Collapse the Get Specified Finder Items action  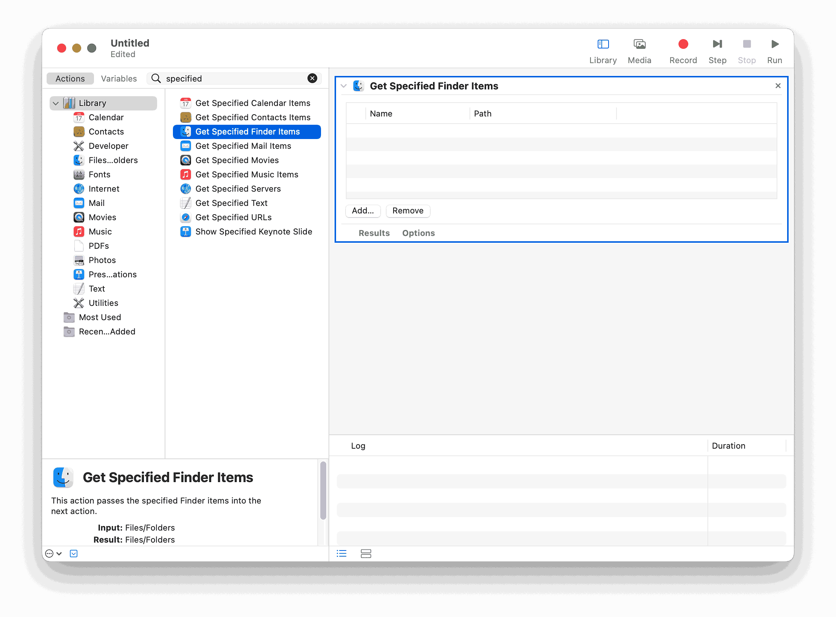point(344,86)
